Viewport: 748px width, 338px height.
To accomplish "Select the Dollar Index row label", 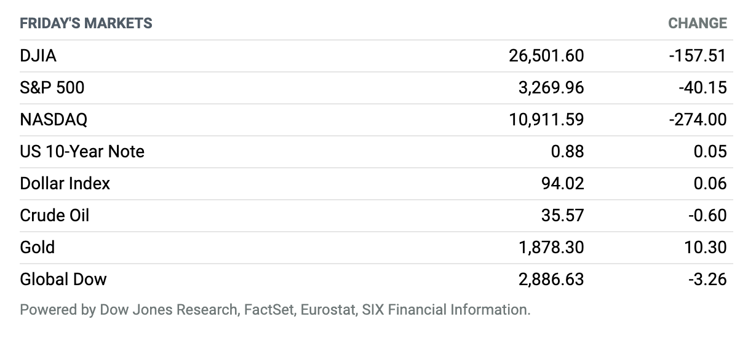I will (65, 184).
